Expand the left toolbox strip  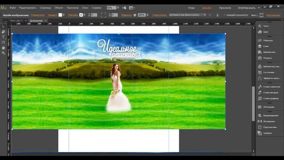(x=1, y=20)
